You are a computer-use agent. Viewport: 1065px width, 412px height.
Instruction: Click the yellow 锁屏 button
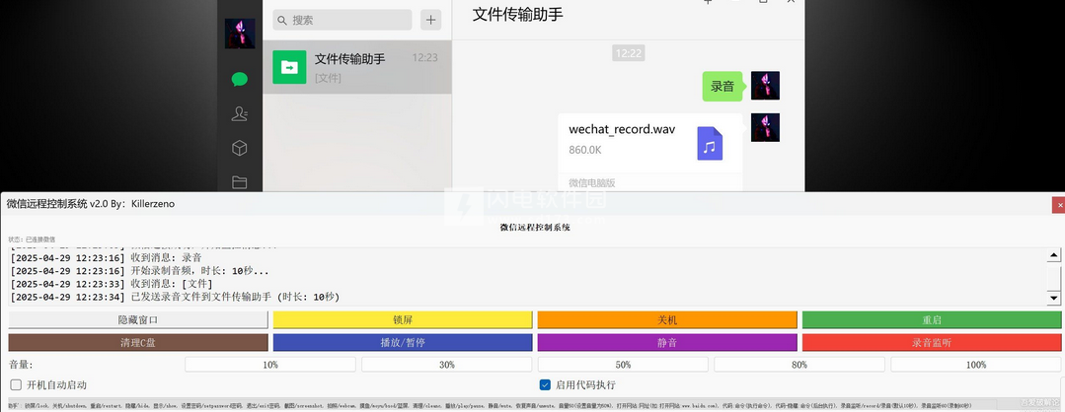tap(403, 320)
